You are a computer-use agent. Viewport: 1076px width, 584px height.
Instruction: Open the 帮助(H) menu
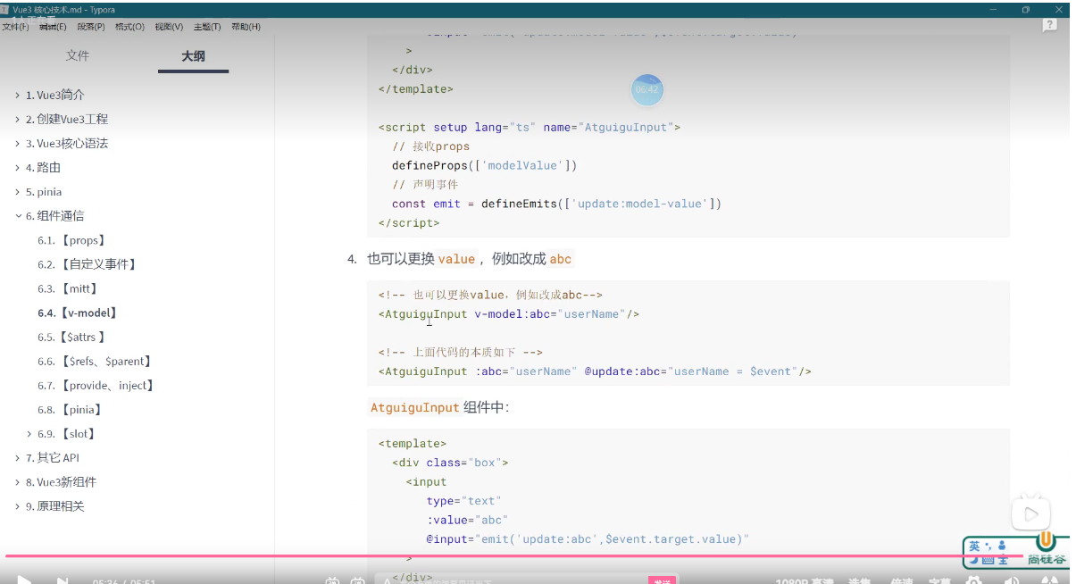click(246, 27)
